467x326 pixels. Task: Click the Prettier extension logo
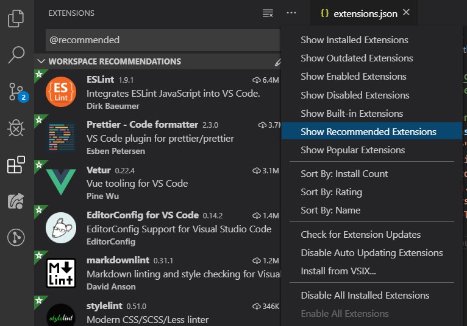(62, 137)
